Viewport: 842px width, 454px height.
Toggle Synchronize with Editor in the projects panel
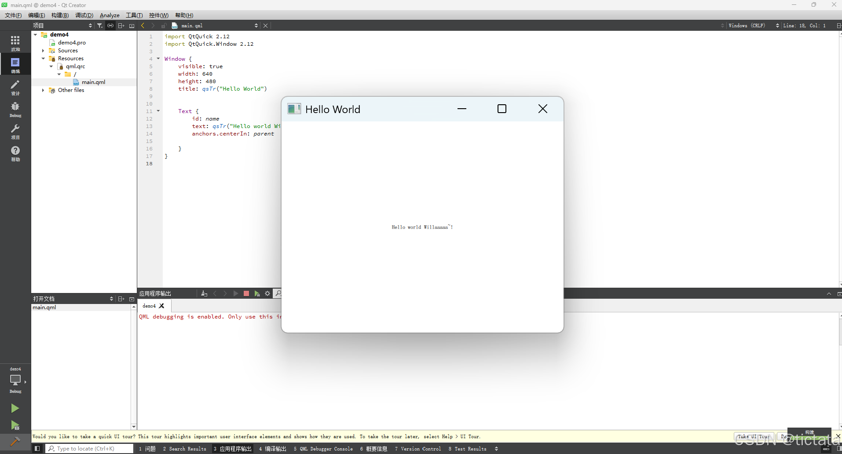pos(110,26)
